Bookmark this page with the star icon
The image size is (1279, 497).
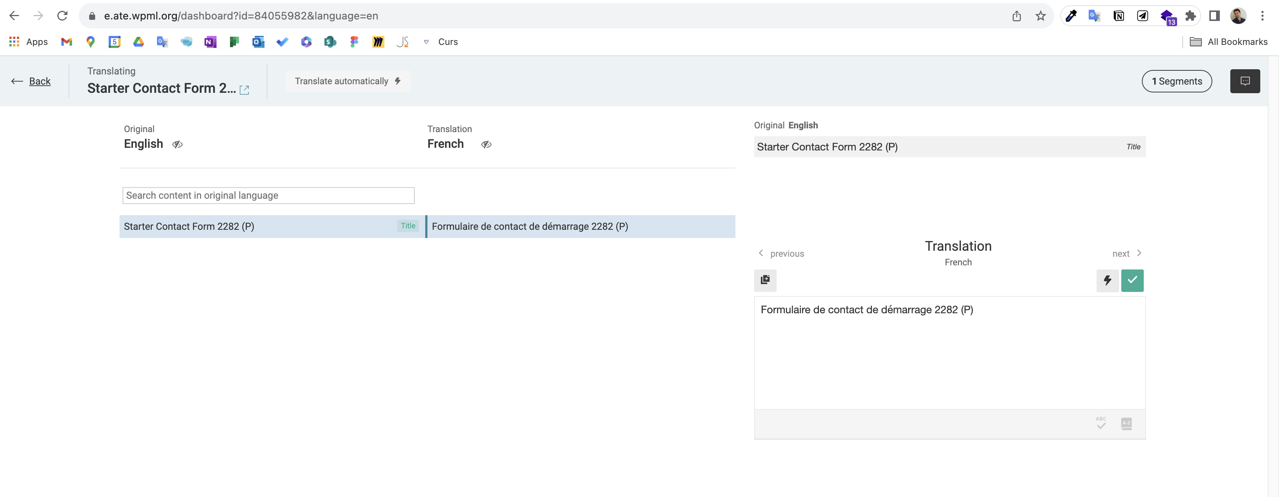[1041, 16]
